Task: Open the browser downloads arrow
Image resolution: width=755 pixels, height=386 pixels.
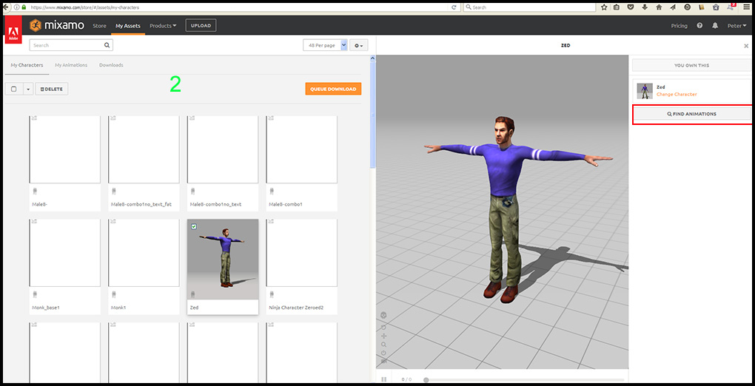Action: click(645, 7)
